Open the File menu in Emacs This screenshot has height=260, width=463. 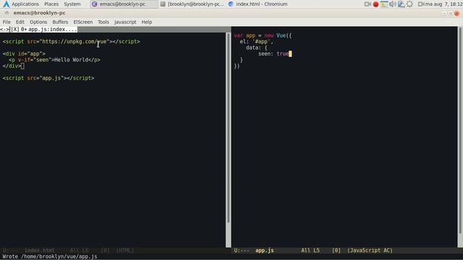pos(7,22)
